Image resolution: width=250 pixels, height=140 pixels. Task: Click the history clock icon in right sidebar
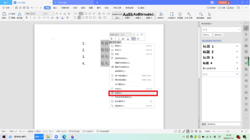click(x=246, y=104)
